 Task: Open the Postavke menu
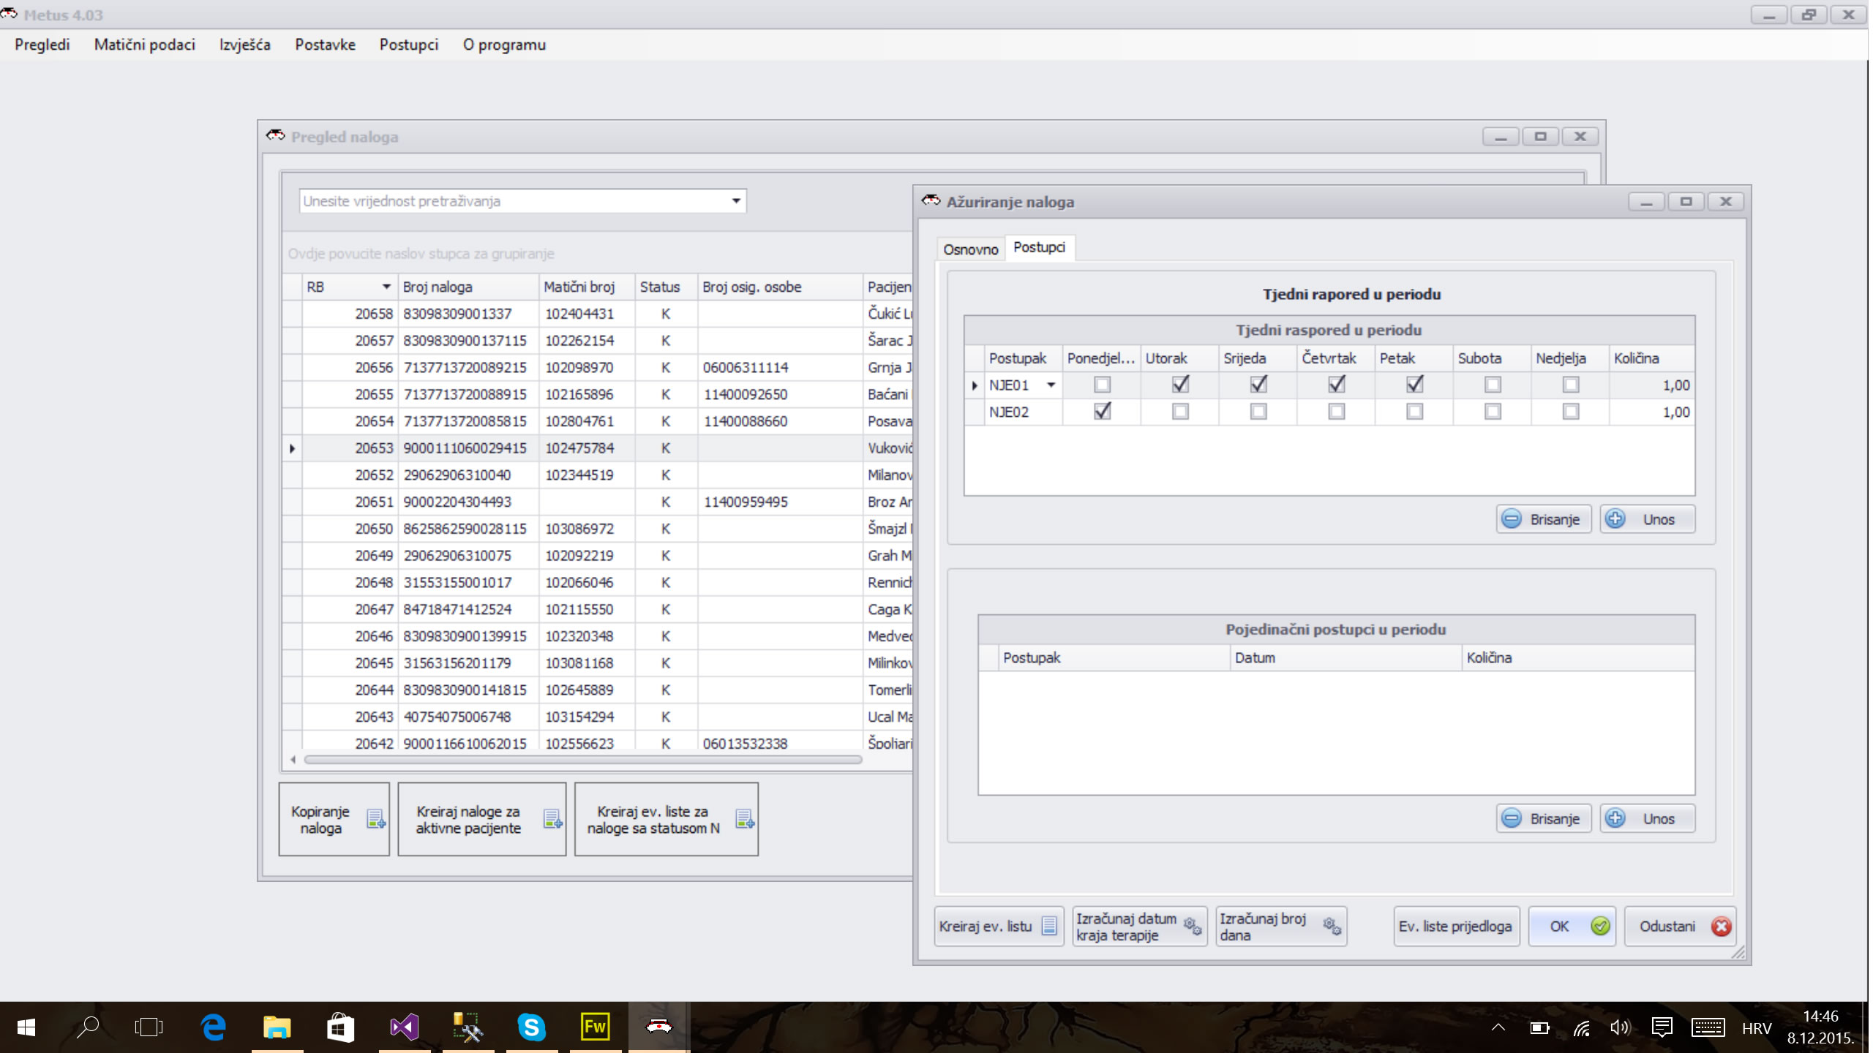tap(326, 45)
